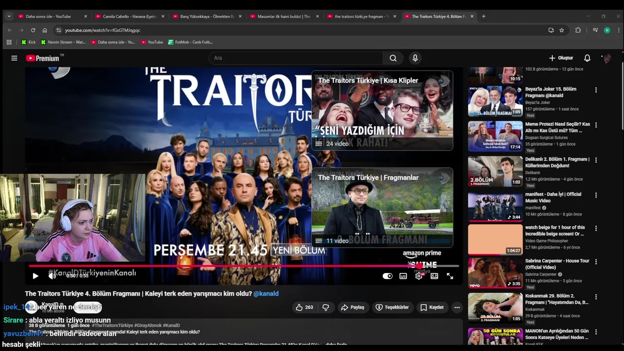Seek on the red video progress bar
Viewport: 624px width, 351px height.
pos(244,266)
